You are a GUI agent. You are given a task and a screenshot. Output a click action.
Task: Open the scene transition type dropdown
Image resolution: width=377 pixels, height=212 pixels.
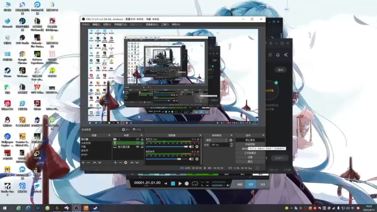click(x=216, y=140)
